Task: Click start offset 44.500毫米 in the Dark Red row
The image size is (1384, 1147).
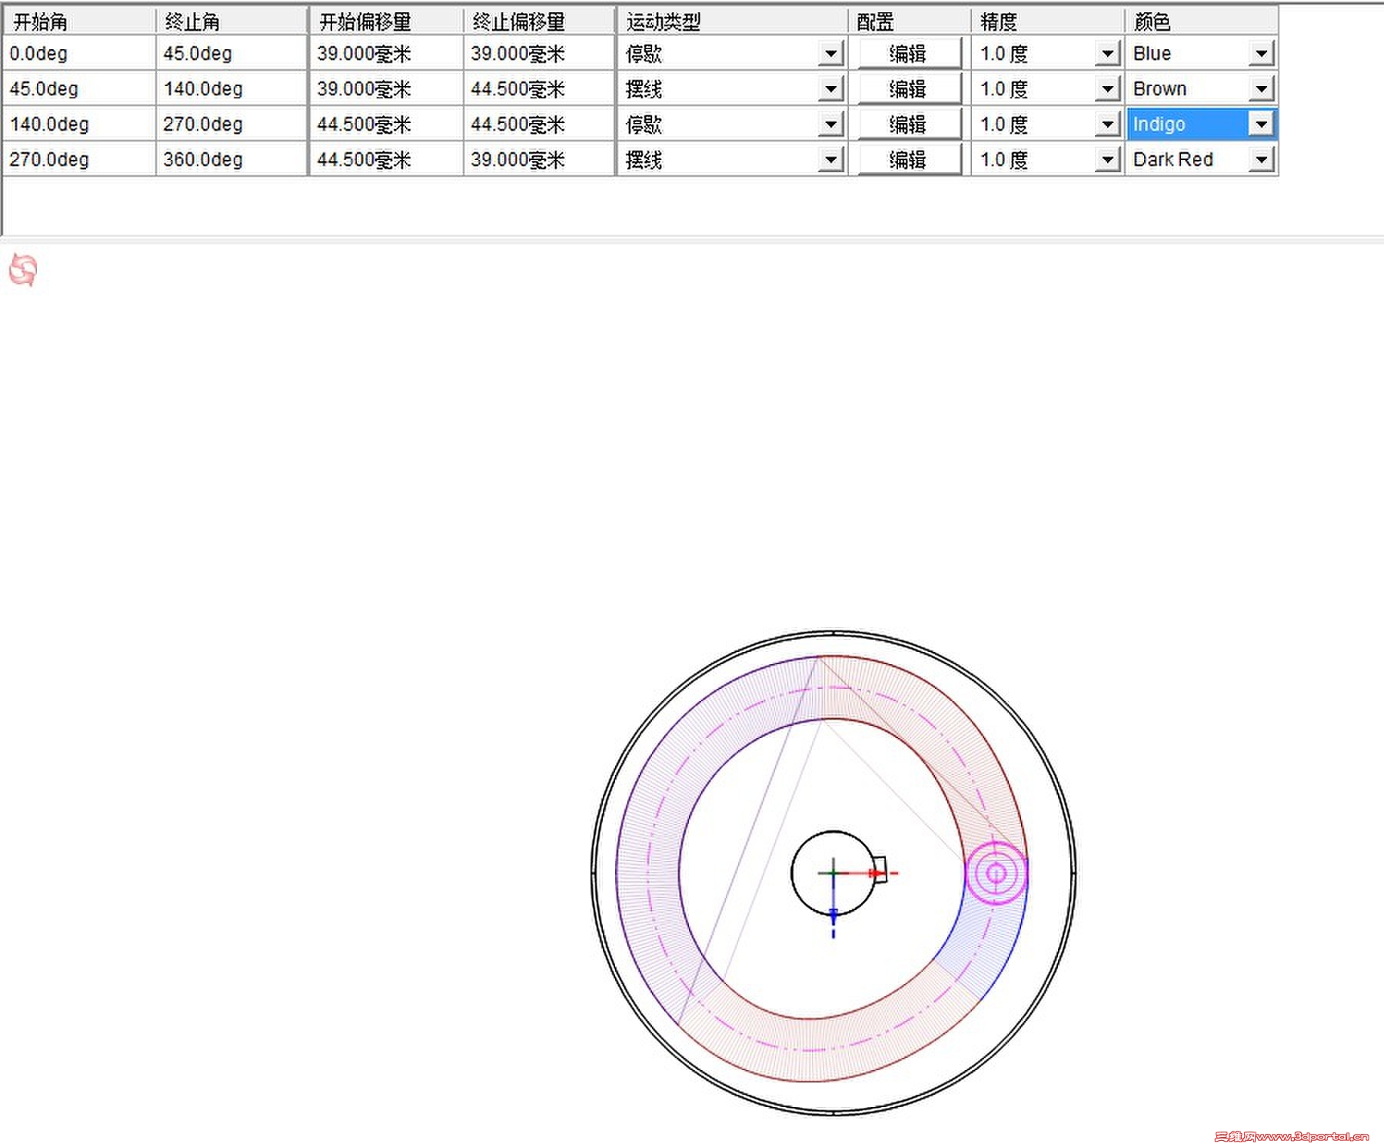Action: [386, 160]
